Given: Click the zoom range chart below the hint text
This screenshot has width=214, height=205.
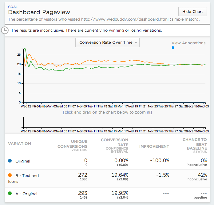Looking at the screenshot, I should 114,122.
